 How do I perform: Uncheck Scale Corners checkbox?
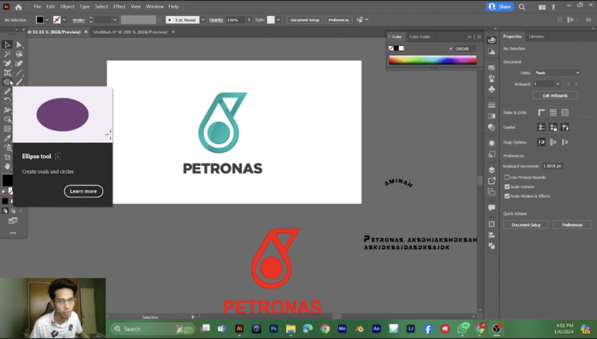click(x=507, y=187)
